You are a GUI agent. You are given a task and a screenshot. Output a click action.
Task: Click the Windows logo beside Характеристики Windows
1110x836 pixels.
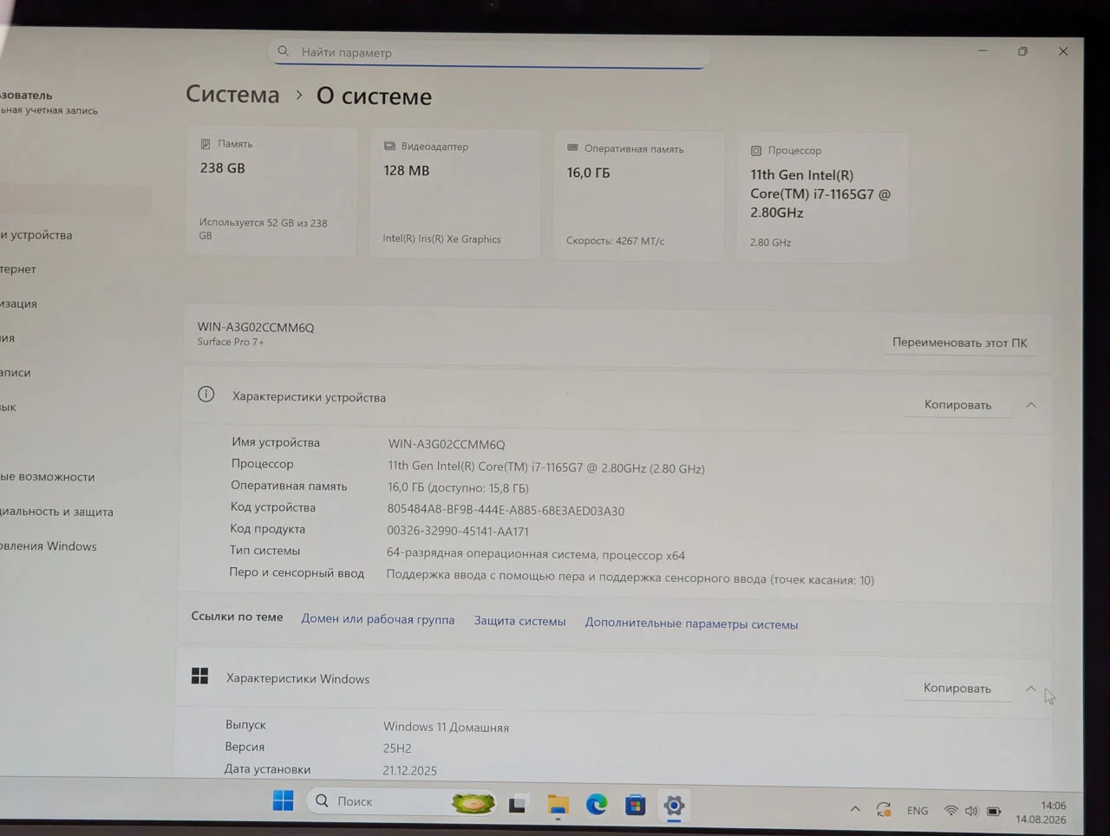pyautogui.click(x=199, y=676)
